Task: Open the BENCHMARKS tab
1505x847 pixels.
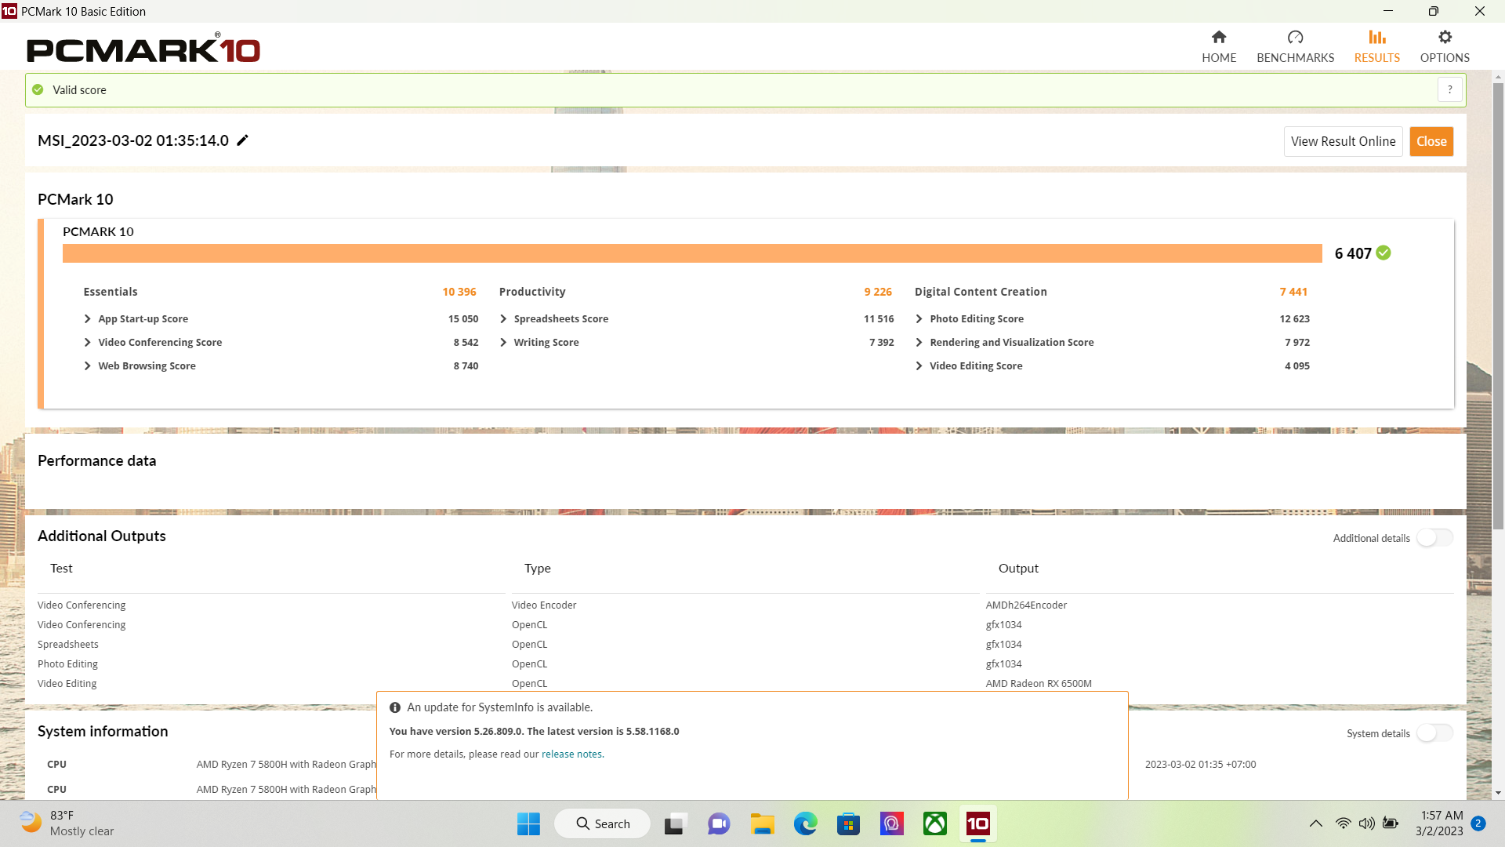Action: click(1295, 47)
